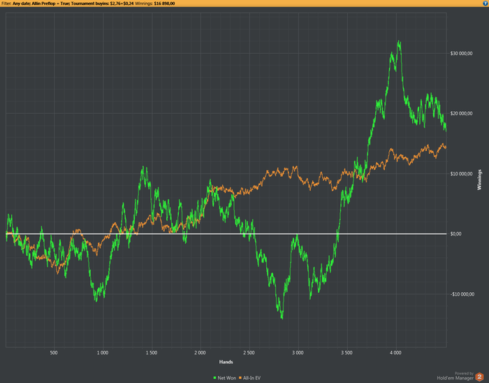Click the Hands x-axis title
The height and width of the screenshot is (383, 489).
226,362
